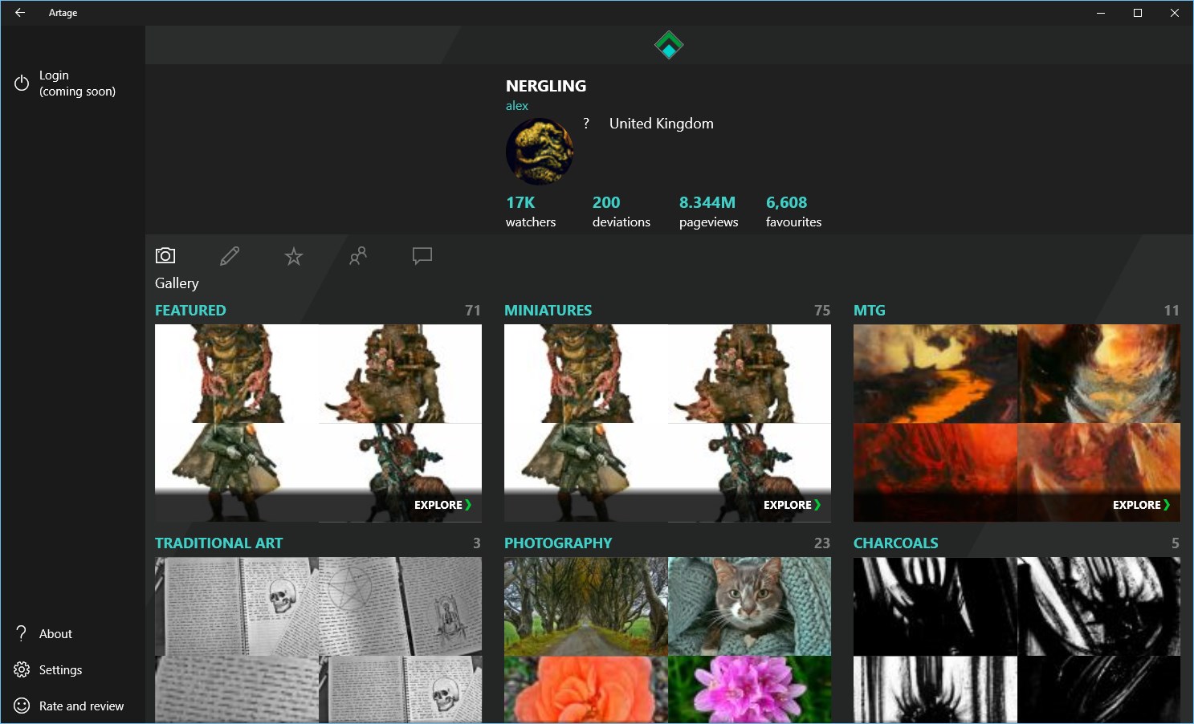Click NERGLING's profile avatar picture
Viewport: 1194px width, 724px height.
[x=539, y=151]
